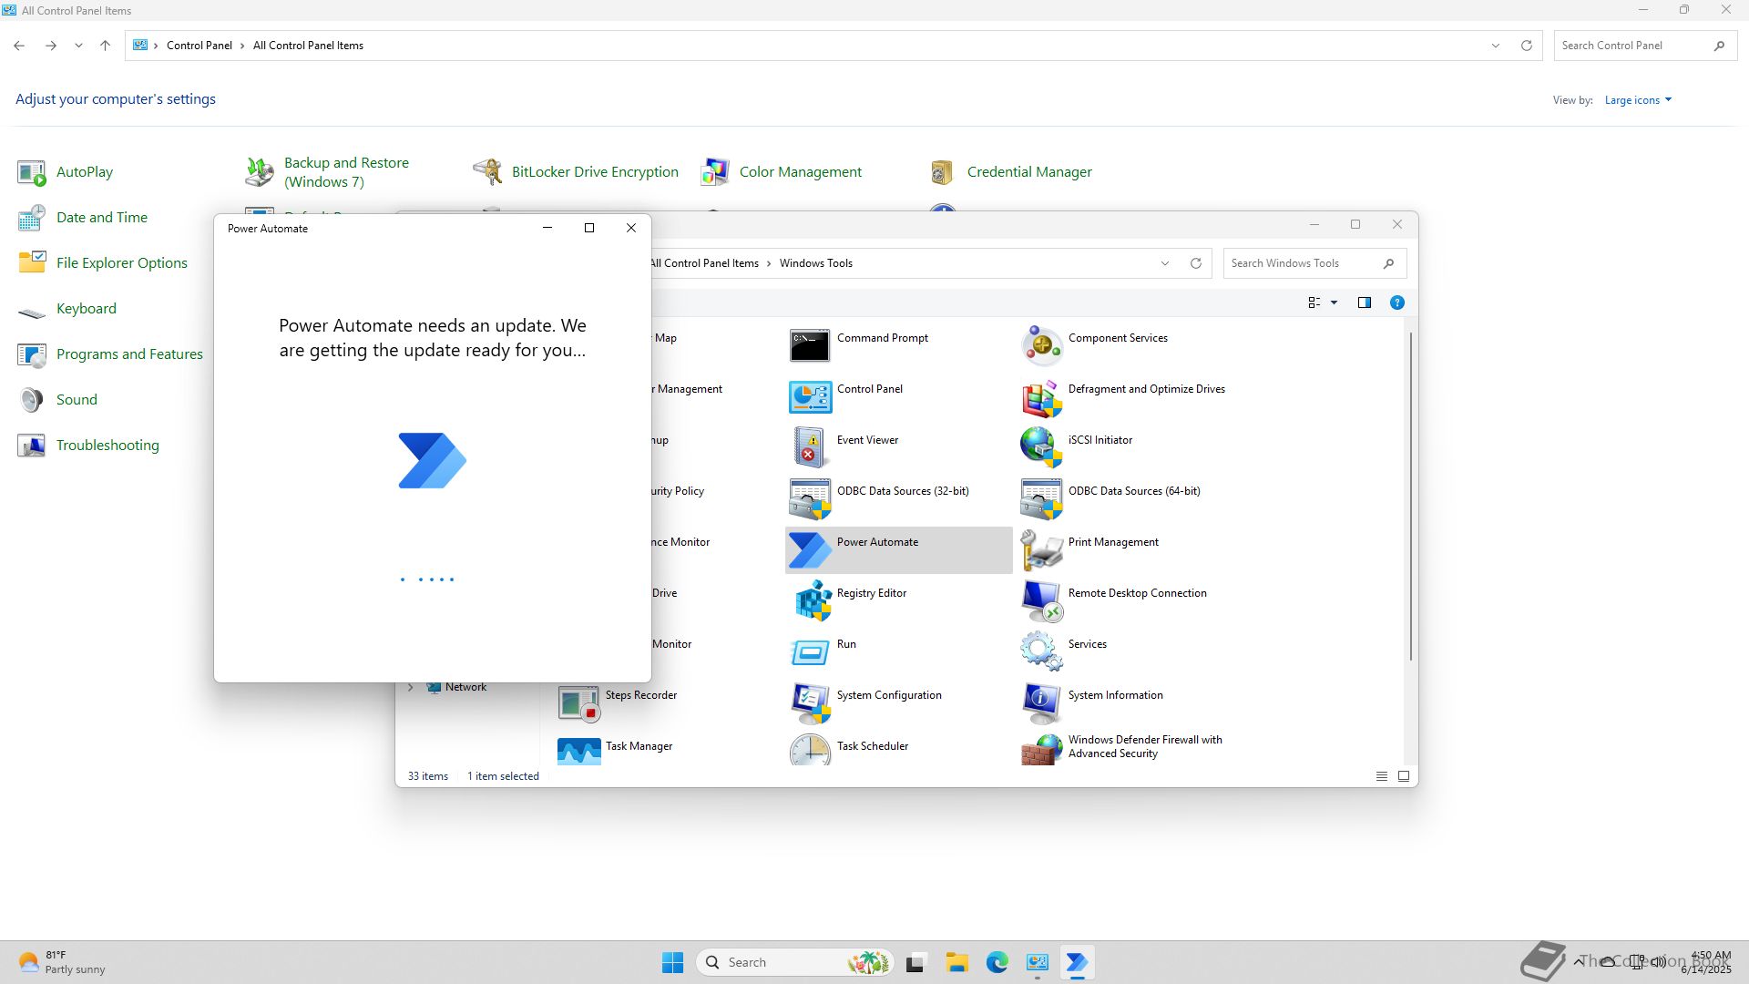Click the Power Automate taskbar icon
Screen dimensions: 1749x984
[x=1077, y=962]
